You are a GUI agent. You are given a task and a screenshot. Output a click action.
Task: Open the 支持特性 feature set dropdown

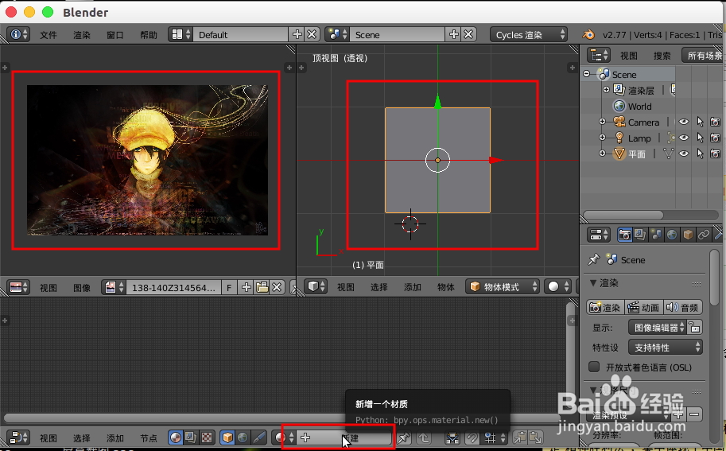tap(665, 348)
